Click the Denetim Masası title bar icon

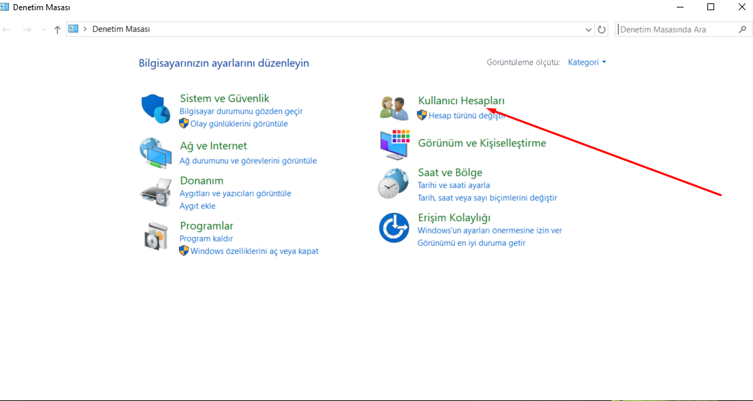click(x=5, y=7)
